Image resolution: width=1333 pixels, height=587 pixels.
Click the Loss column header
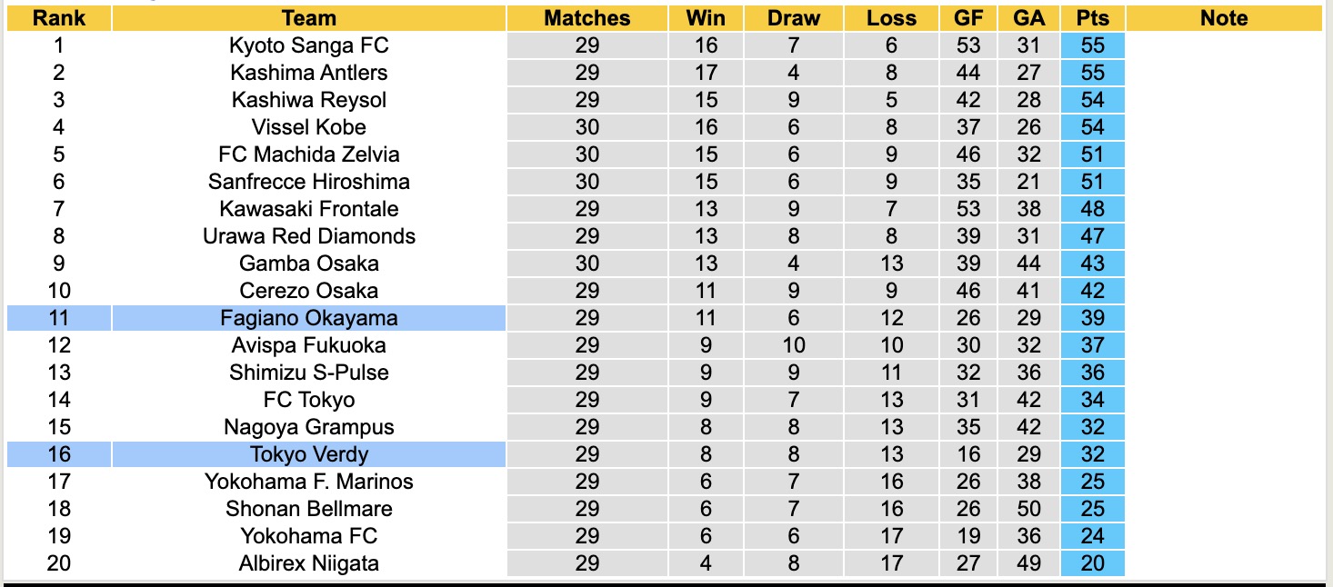coord(891,18)
